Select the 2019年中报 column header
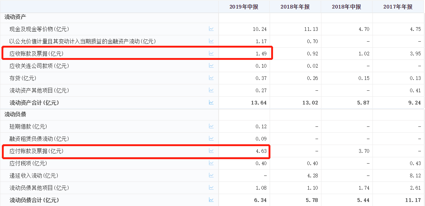The image size is (425, 206). point(244,7)
